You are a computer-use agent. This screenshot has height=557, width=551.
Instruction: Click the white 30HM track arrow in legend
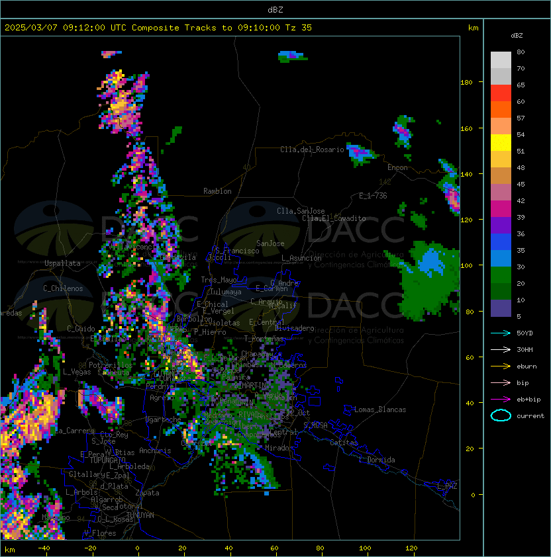point(501,349)
